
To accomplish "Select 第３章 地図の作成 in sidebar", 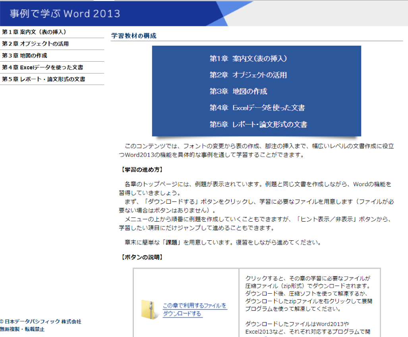I will click(25, 56).
